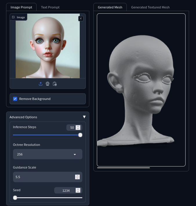The height and width of the screenshot is (206, 196).
Task: Click the Inference Steps label
Action: pyautogui.click(x=25, y=127)
